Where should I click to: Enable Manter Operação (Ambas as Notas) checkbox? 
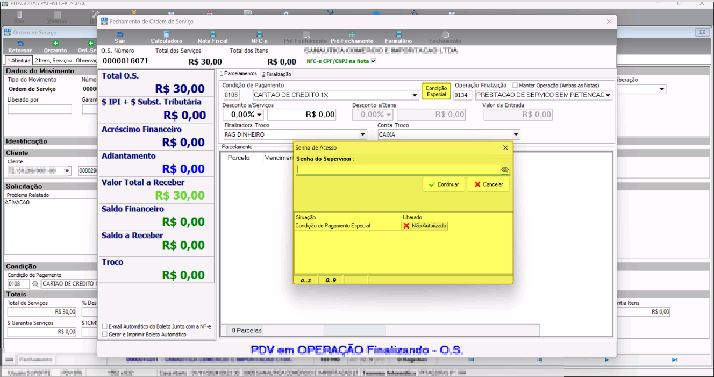click(515, 86)
